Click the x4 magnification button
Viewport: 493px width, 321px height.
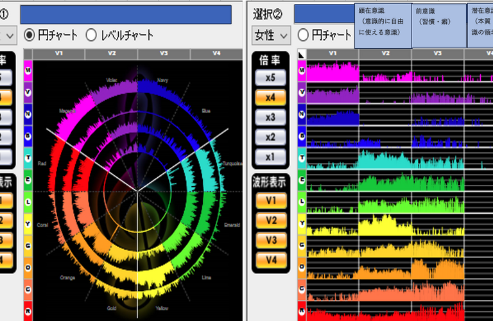tap(270, 98)
